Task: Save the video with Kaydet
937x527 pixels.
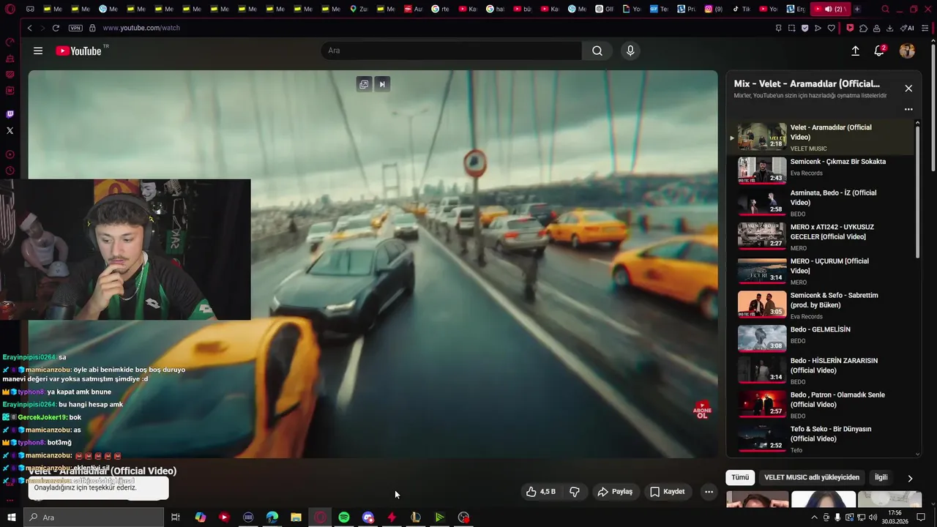Action: (668, 492)
